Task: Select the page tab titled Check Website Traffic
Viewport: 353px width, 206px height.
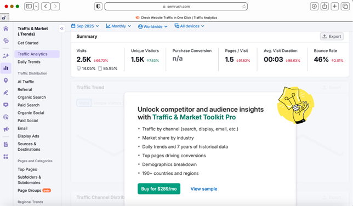Action: pyautogui.click(x=176, y=18)
